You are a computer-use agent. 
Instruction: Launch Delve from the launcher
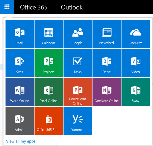[107, 63]
